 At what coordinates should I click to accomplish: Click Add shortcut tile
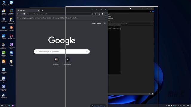point(67,61)
